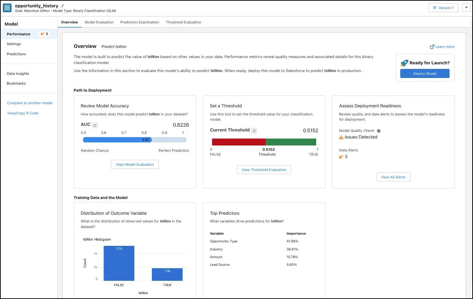Click the Version 1 button

[x=443, y=8]
